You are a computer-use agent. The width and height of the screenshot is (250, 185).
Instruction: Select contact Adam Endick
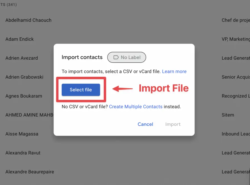pos(19,39)
